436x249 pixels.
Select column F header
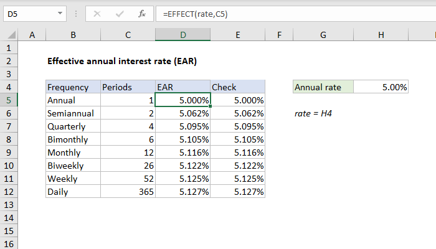(x=279, y=35)
